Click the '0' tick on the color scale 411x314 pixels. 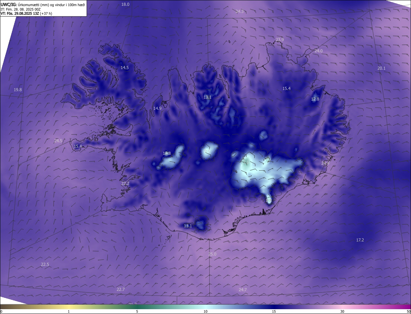tap(1, 311)
